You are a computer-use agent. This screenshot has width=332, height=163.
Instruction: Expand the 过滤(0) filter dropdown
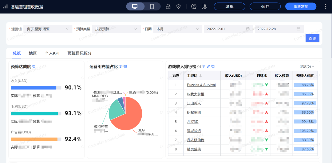307,66
